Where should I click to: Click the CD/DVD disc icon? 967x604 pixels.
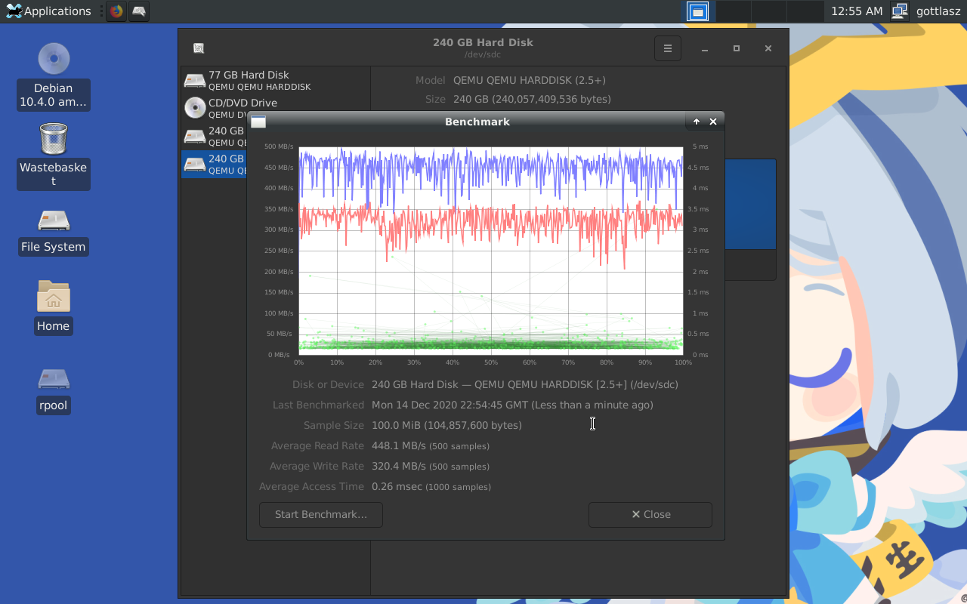coord(195,108)
